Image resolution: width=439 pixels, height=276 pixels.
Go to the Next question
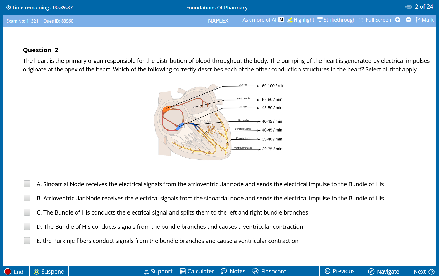click(424, 272)
